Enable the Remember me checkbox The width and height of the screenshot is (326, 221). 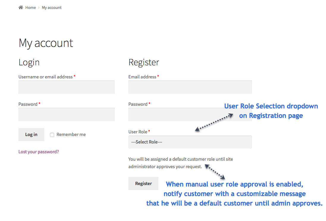[x=52, y=135]
